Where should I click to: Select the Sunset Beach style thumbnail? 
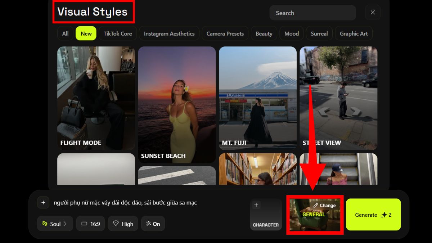tap(177, 104)
